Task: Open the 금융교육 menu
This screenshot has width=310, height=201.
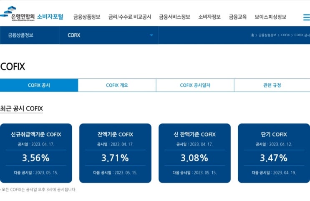Action: point(238,17)
